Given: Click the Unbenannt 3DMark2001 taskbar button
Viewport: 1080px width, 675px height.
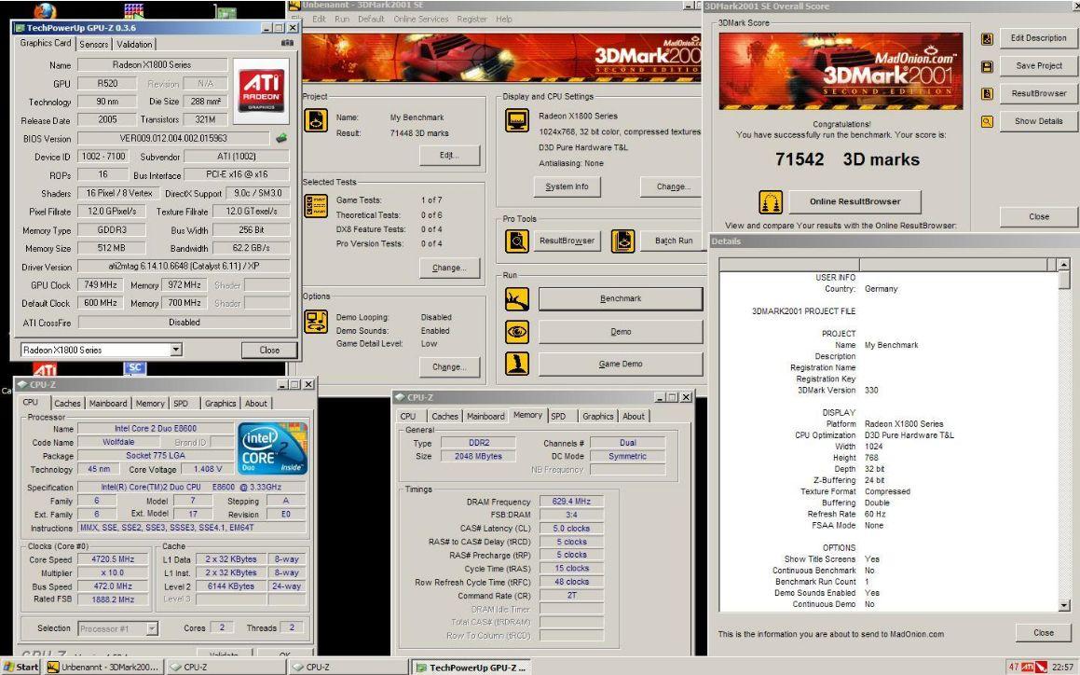Looking at the screenshot, I should [x=104, y=667].
